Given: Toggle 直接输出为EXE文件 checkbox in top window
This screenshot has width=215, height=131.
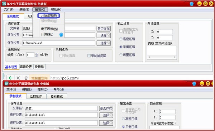Looking at the screenshot, I should click(x=121, y=31).
